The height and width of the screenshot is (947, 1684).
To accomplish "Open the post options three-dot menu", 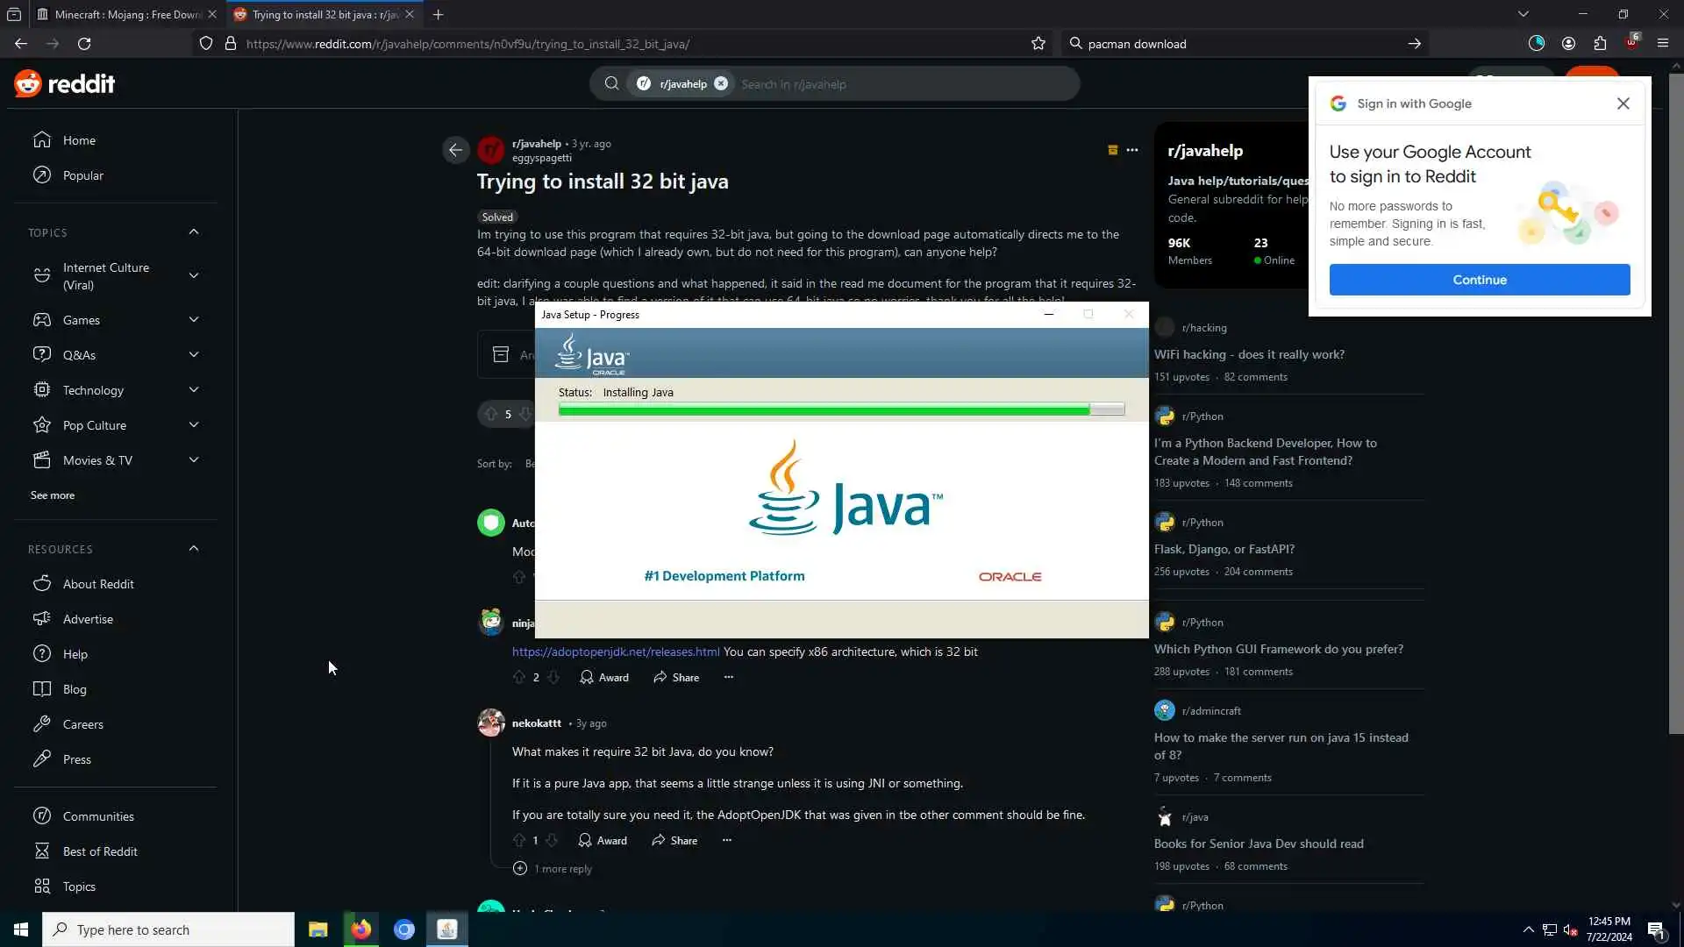I will coord(1132,150).
